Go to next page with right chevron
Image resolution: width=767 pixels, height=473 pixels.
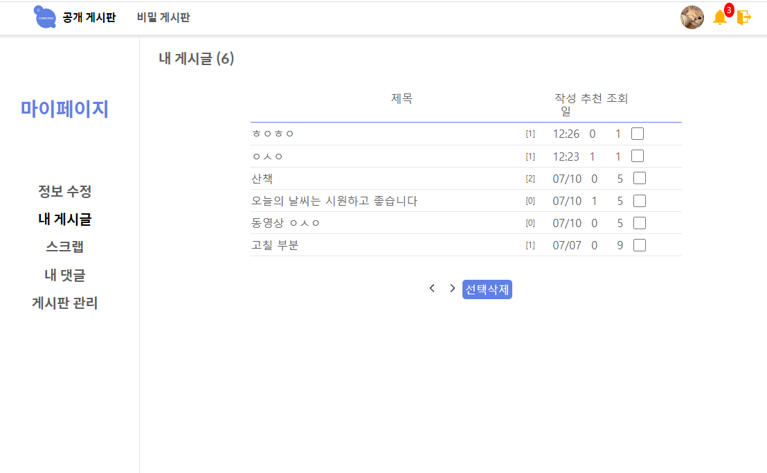coord(452,289)
